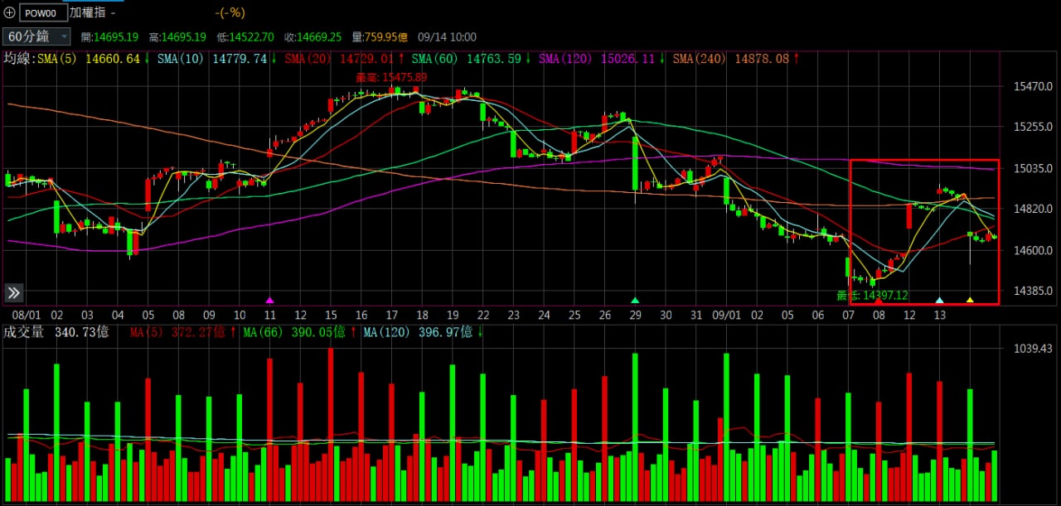Open the 60分鐘 interval dropdown
The image size is (1061, 506).
(x=37, y=36)
